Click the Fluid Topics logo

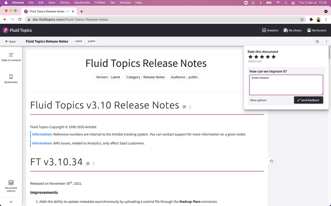pyautogui.click(x=17, y=30)
